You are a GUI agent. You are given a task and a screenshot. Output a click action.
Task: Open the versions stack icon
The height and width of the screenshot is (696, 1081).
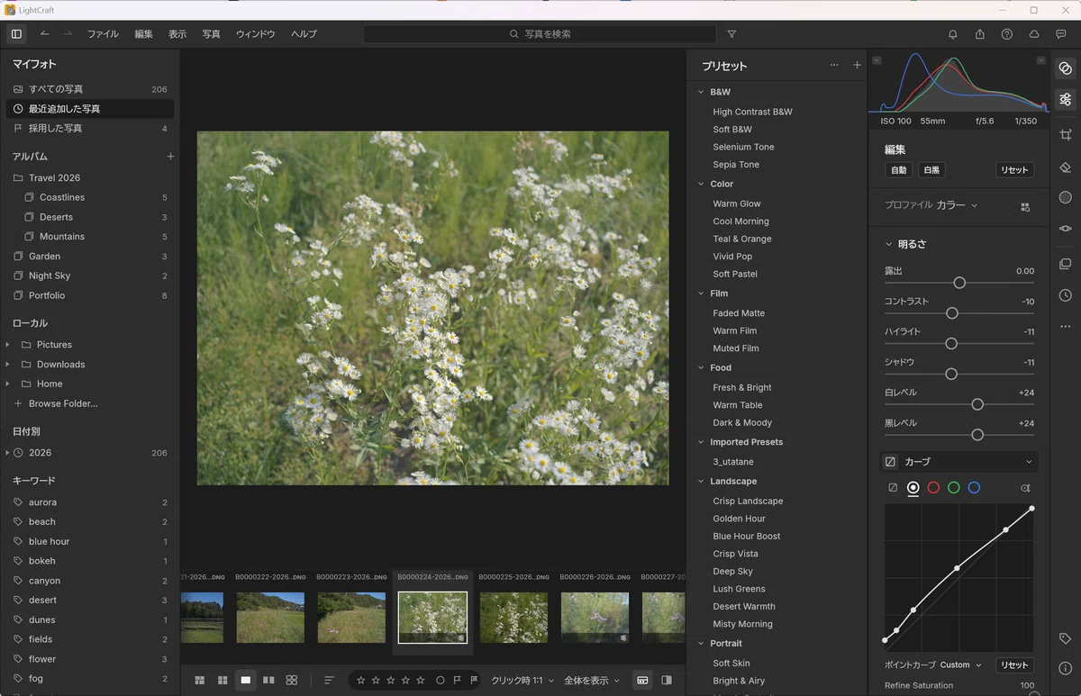[x=1066, y=265]
